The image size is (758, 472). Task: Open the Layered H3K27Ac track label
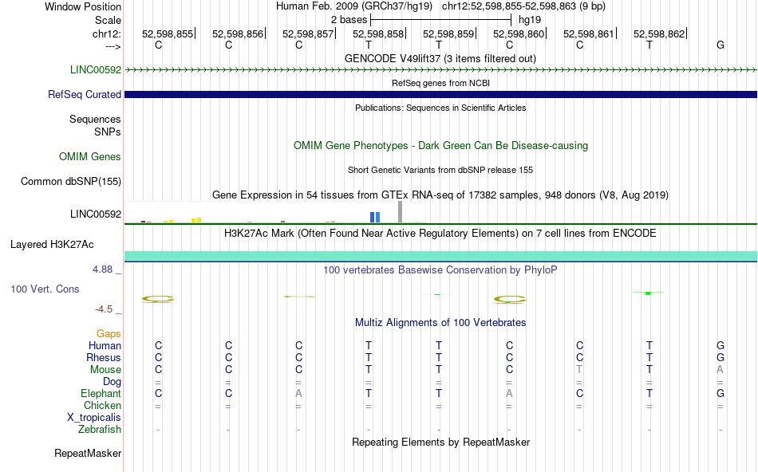(x=52, y=245)
